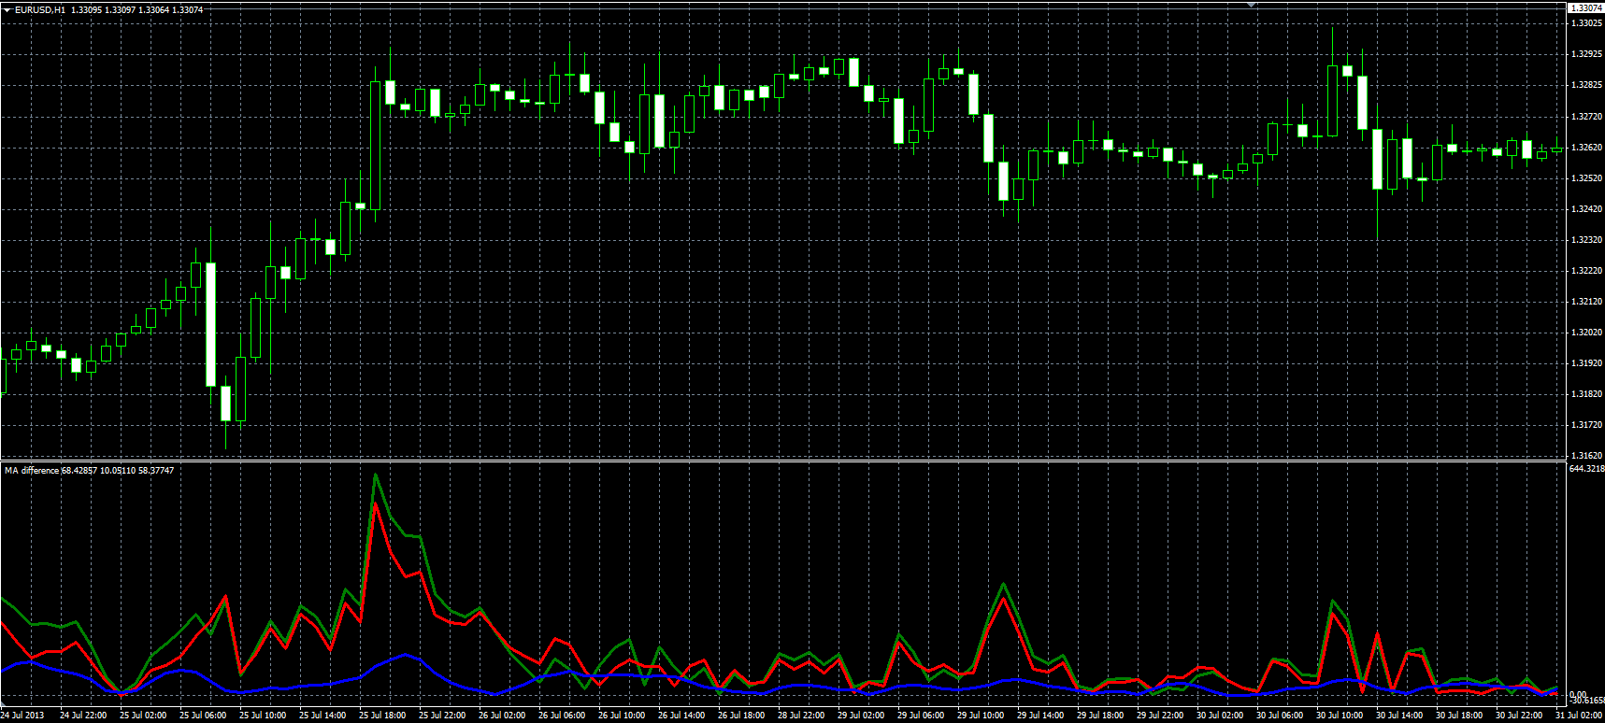Click time axis label 26 Jul 14:00
This screenshot has height=723, width=1605.
681,716
